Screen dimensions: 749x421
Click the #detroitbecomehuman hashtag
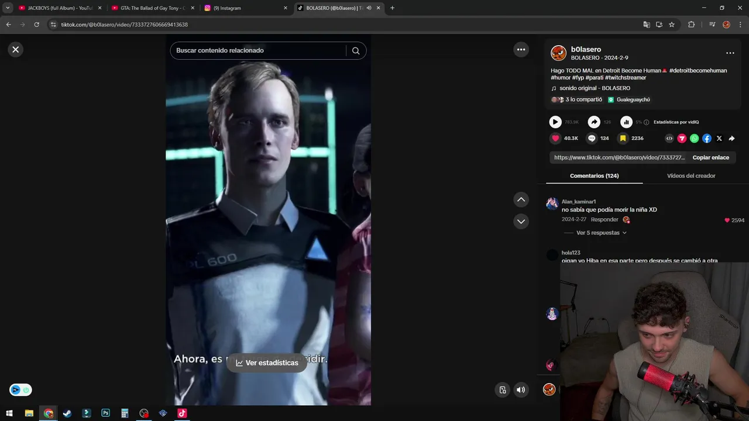[698, 71]
